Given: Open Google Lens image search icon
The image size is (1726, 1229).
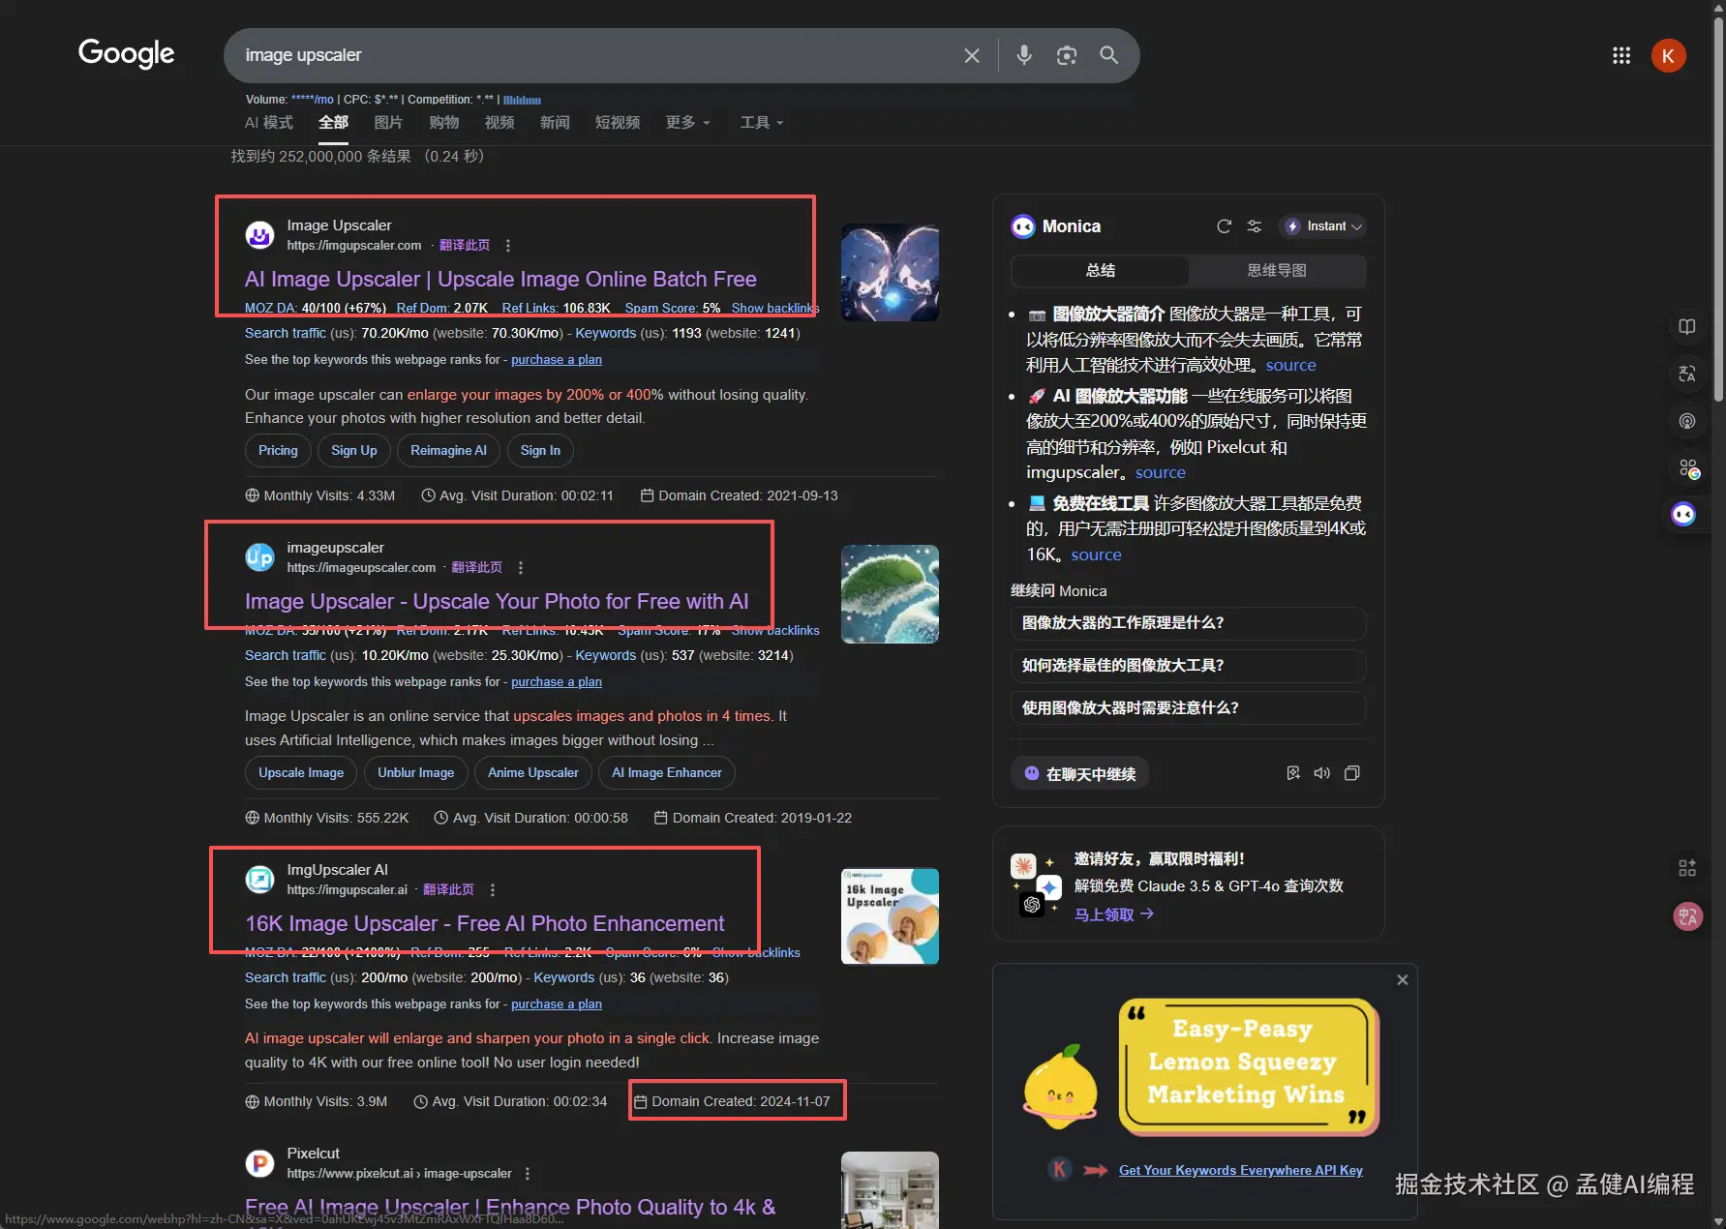Looking at the screenshot, I should tap(1066, 56).
